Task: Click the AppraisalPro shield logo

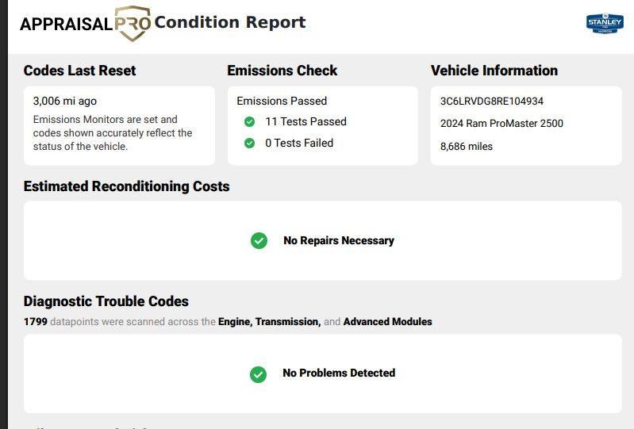Action: click(x=133, y=23)
